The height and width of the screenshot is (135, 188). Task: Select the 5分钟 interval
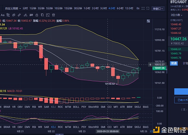pos(50,8)
